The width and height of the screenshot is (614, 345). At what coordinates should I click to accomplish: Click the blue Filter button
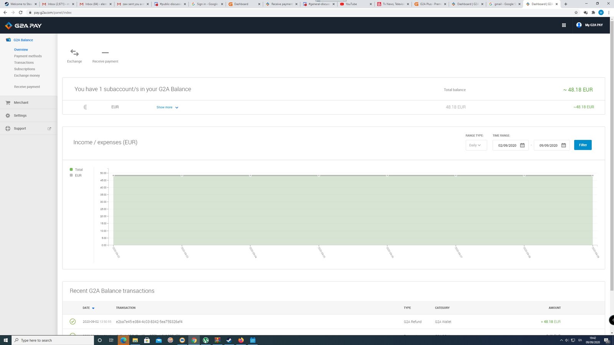tap(583, 145)
